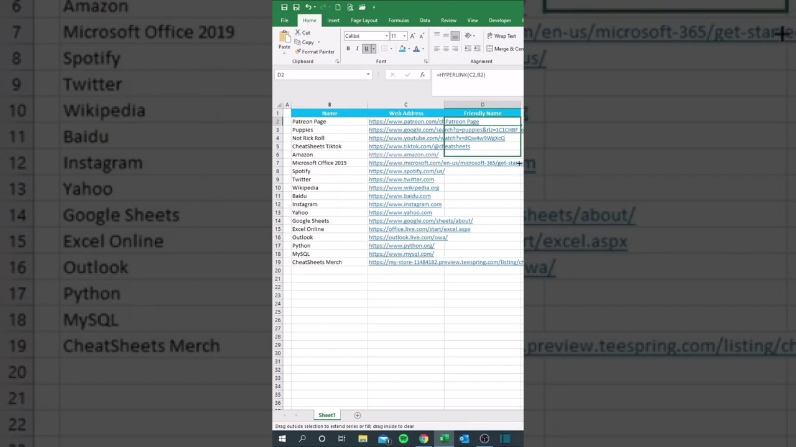This screenshot has height=447, width=796.
Task: Open the fill color dropdown arrow
Action: coord(408,49)
